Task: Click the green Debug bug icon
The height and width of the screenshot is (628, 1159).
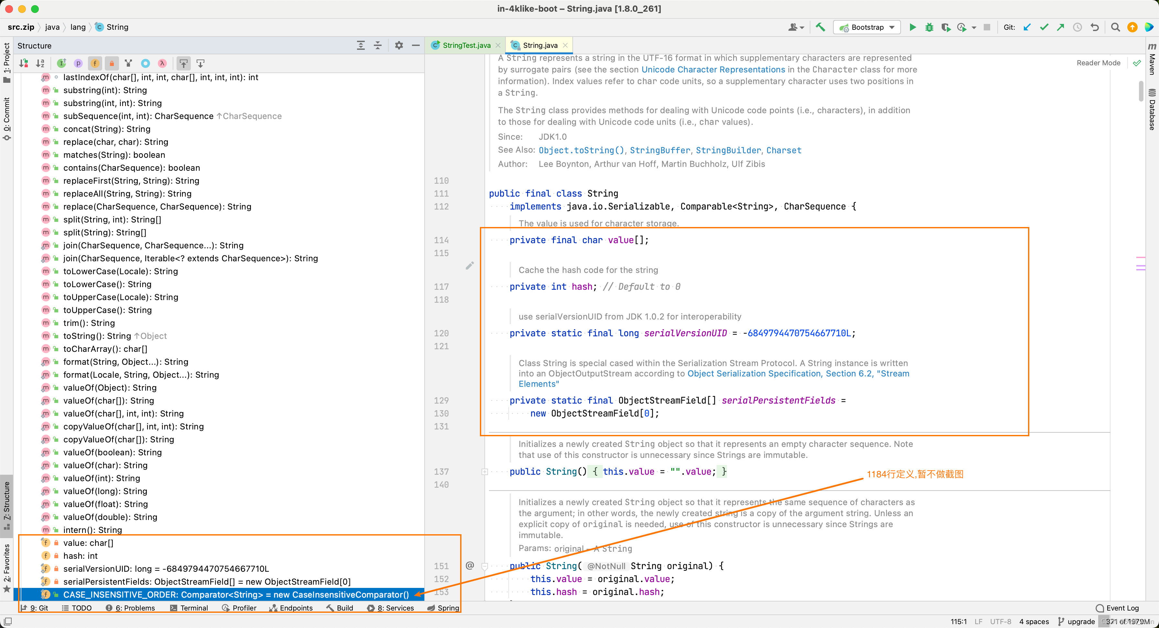Action: point(929,27)
